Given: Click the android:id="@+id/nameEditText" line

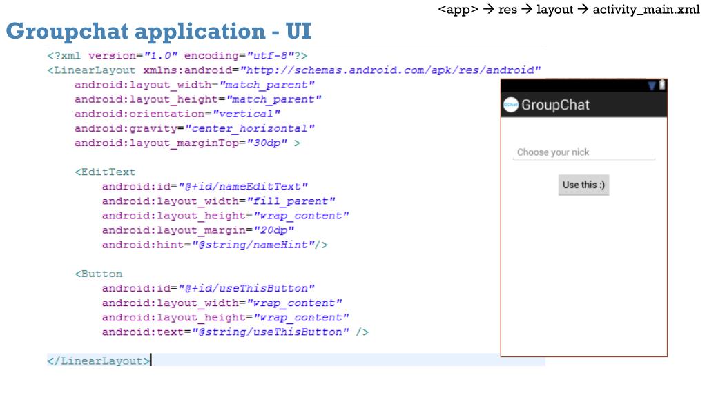Looking at the screenshot, I should click(205, 186).
